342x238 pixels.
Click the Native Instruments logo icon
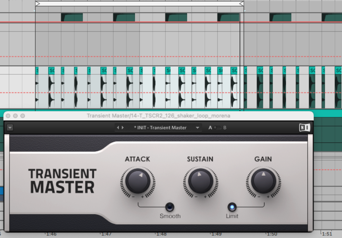(304, 128)
